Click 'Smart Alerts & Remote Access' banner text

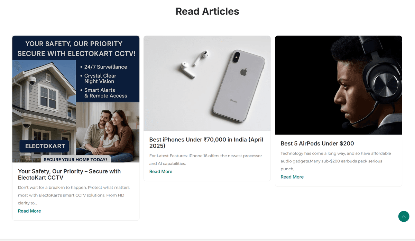(104, 93)
